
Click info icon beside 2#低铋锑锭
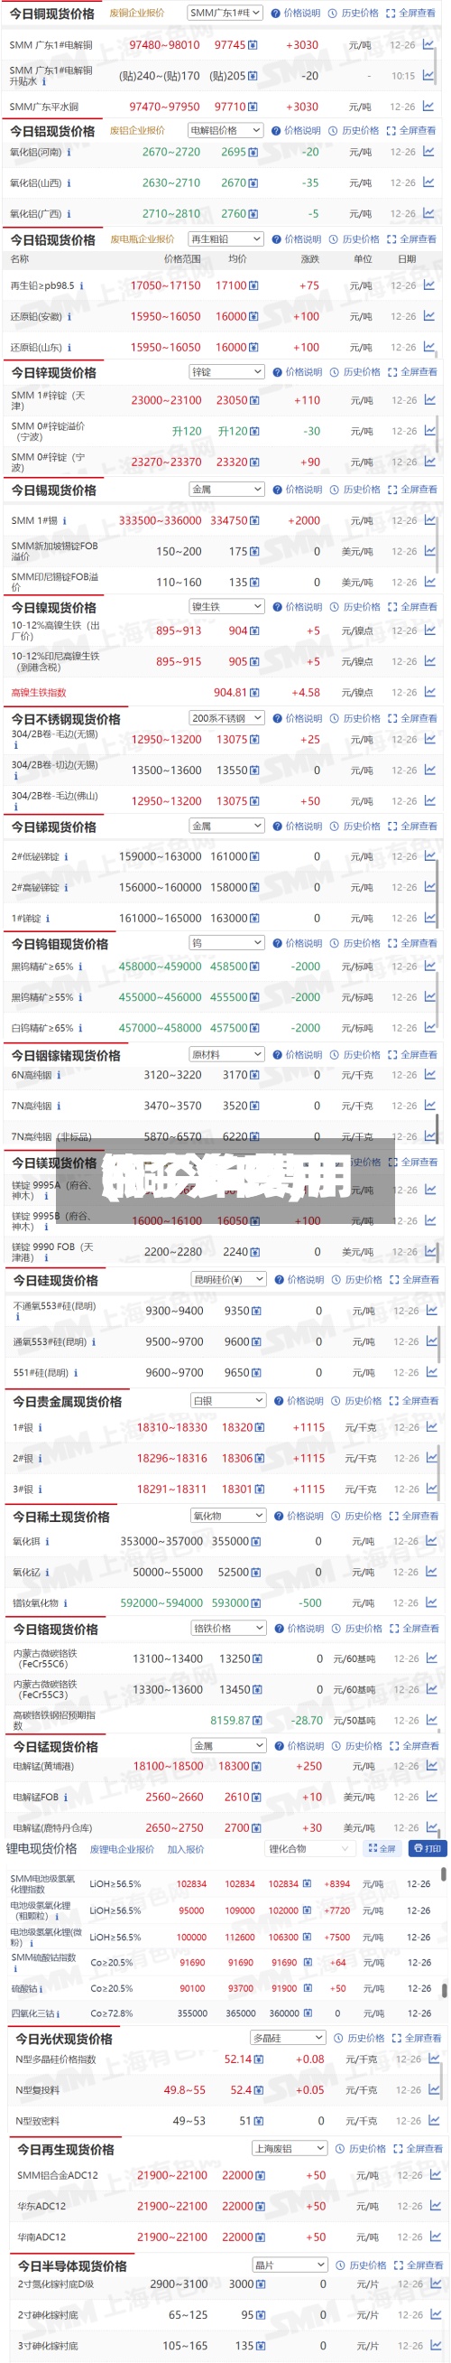(x=67, y=857)
